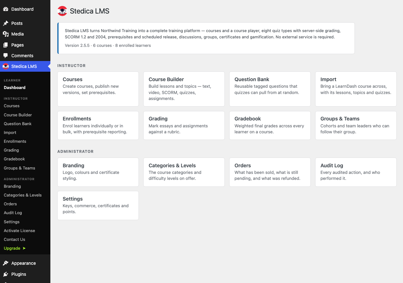Image resolution: width=403 pixels, height=283 pixels.
Task: Click Activate License in the sidebar
Action: click(x=20, y=231)
